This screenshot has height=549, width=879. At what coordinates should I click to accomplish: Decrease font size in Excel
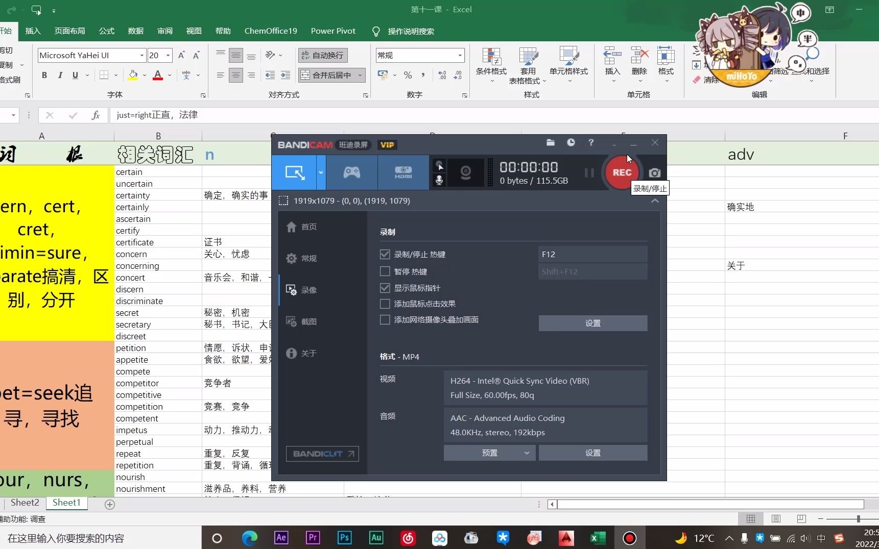click(x=196, y=55)
